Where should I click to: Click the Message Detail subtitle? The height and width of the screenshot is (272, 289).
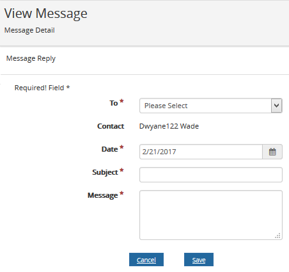(29, 30)
